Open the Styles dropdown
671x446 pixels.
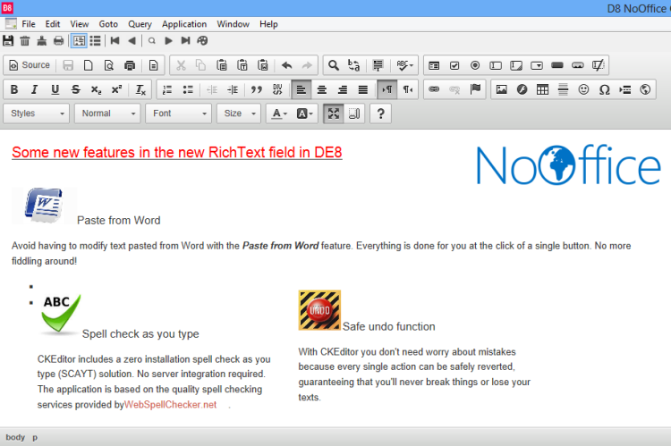[37, 114]
